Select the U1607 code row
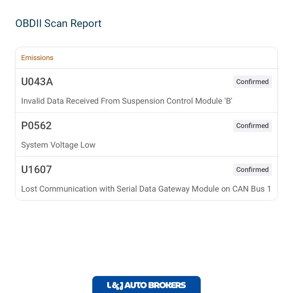This screenshot has width=293, height=293. (146, 178)
